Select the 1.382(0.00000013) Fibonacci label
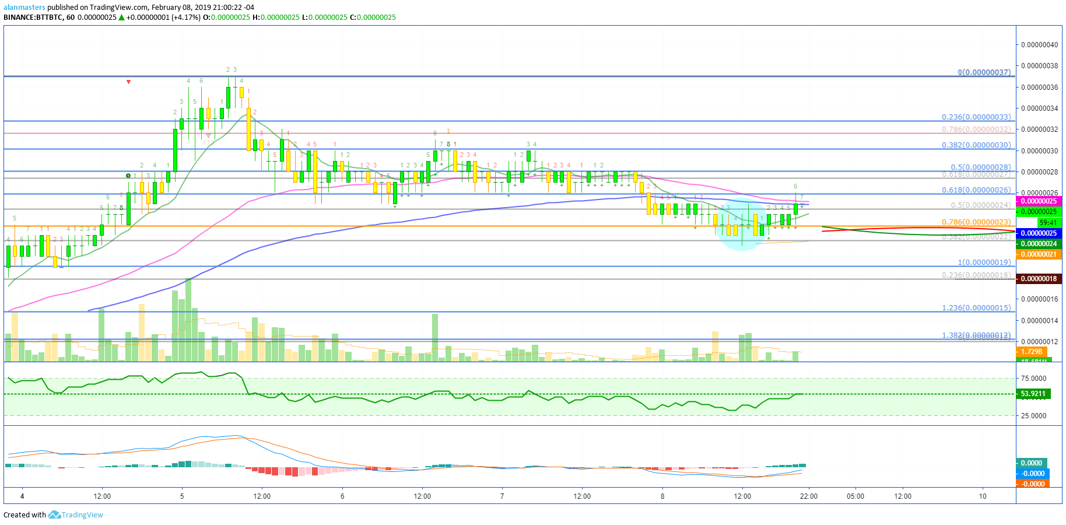Image resolution: width=1066 pixels, height=525 pixels. coord(976,335)
